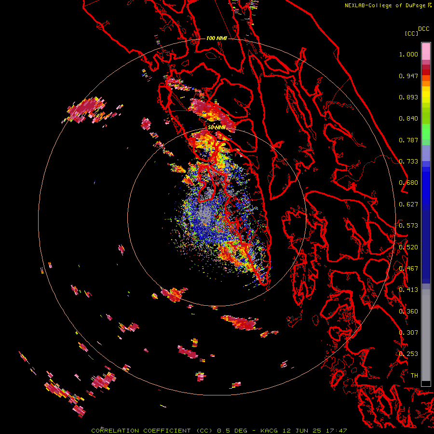This screenshot has height=434, width=434.
Task: Pick the pink color band beside 1.000
Action: [426, 52]
